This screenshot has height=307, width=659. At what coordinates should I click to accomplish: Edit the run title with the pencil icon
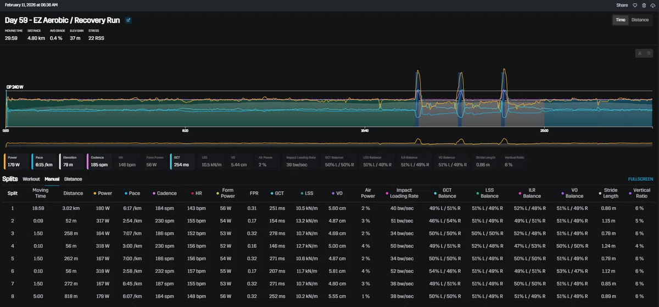coord(128,20)
